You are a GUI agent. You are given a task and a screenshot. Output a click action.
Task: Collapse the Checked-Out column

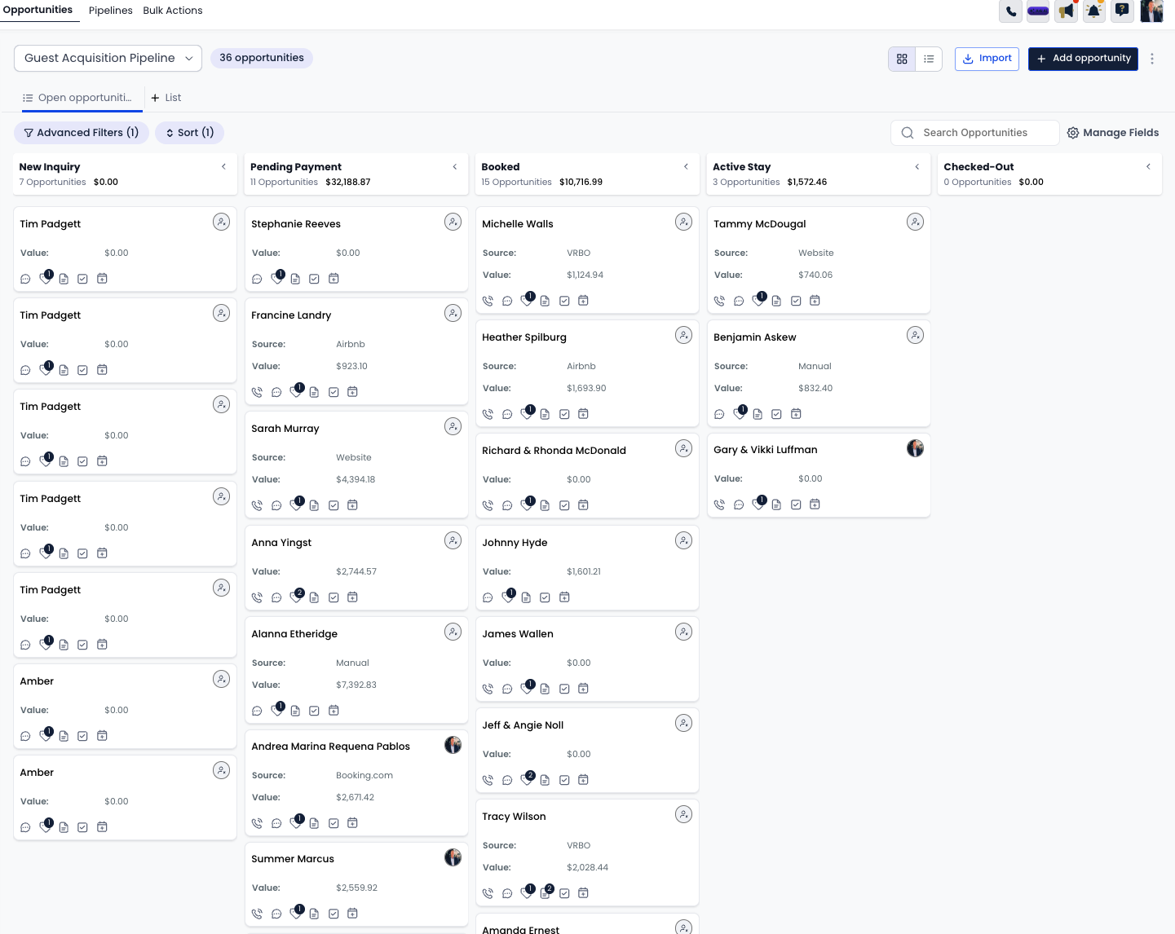pos(1148,166)
